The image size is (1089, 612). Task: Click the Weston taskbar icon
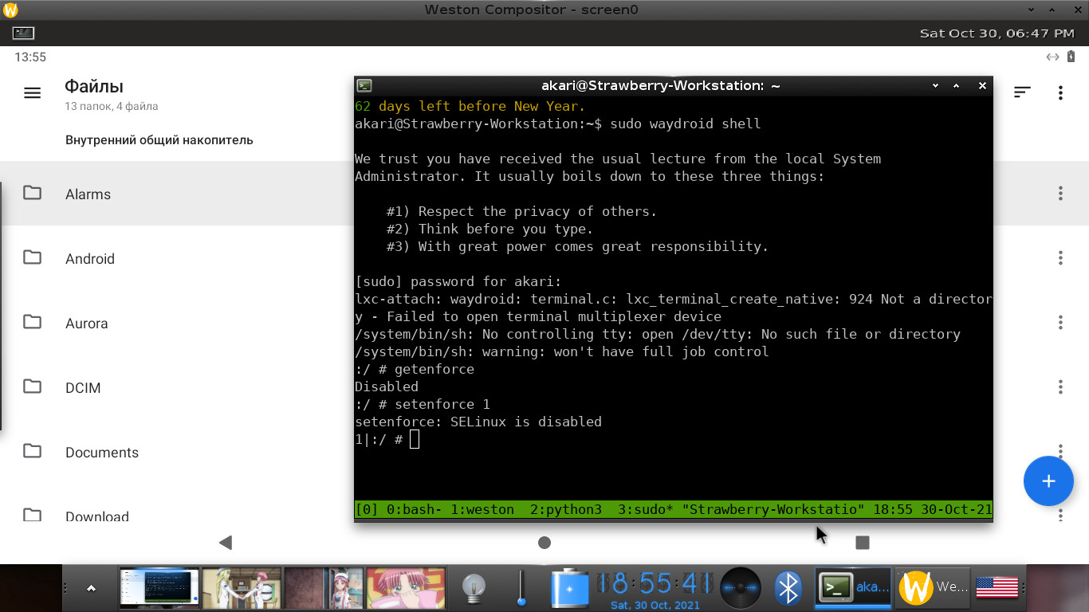pyautogui.click(x=931, y=587)
